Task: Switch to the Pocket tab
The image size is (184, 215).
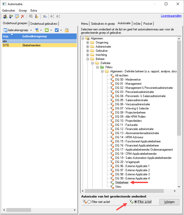Action: (148, 24)
